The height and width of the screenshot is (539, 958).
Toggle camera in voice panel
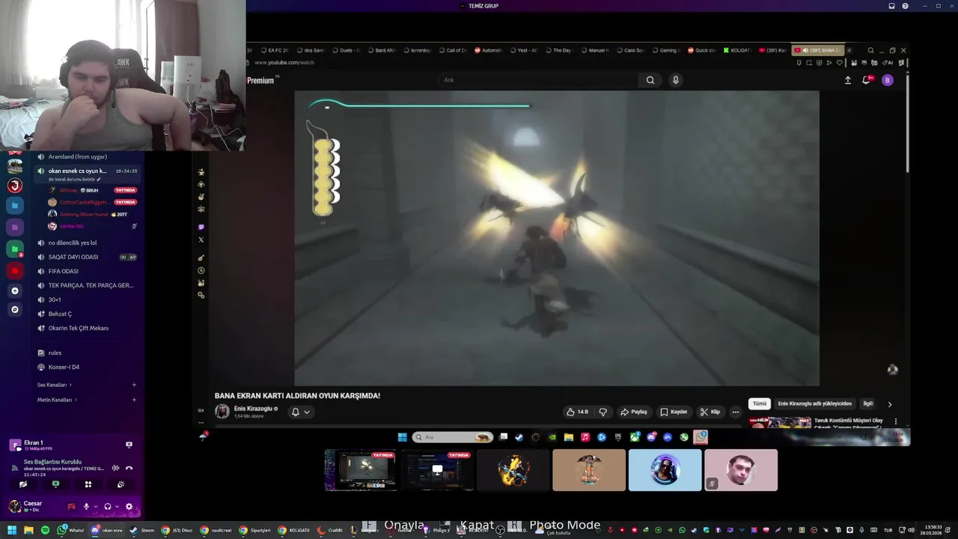point(23,484)
